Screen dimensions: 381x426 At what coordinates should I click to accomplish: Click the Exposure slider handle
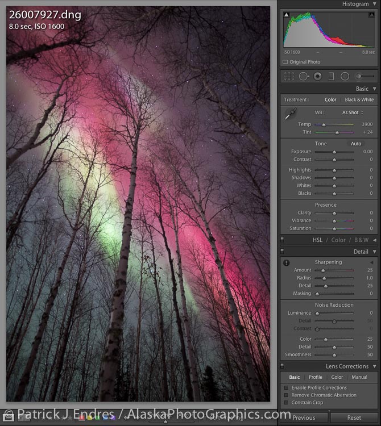[334, 152]
